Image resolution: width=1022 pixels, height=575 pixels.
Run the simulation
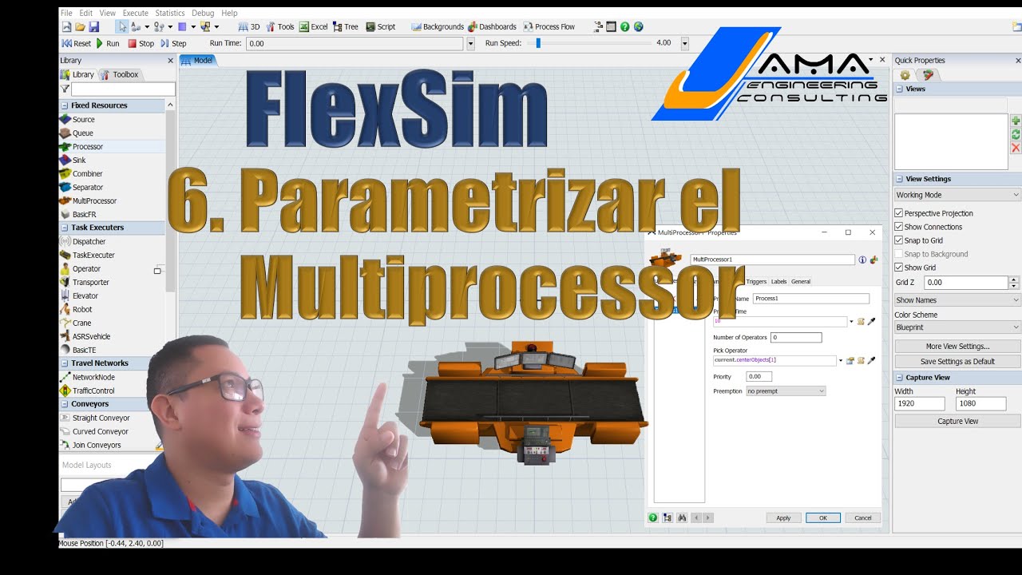[108, 43]
